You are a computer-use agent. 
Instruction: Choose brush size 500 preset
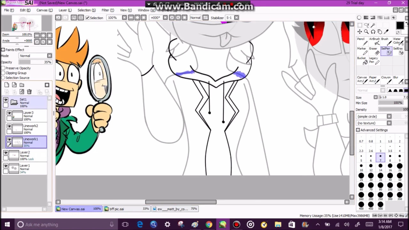coord(380,206)
